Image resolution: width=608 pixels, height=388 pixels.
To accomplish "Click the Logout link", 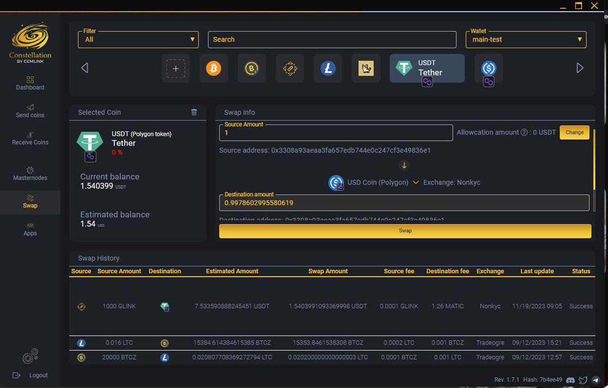I will (x=30, y=375).
